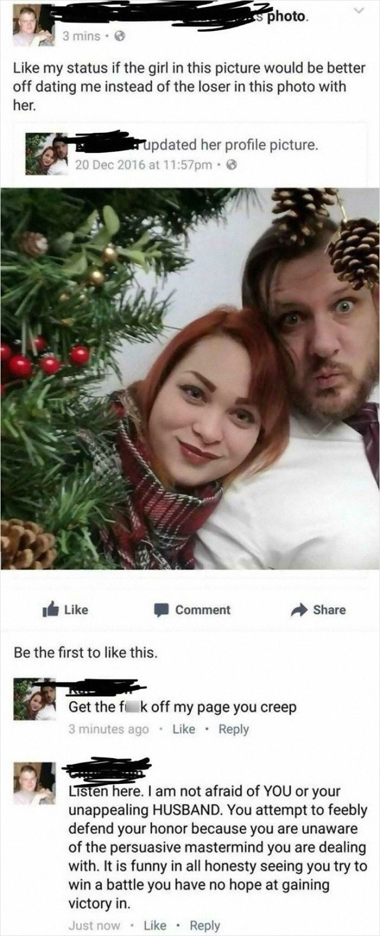Open the large Christmas tree couple photo

(x=190, y=378)
